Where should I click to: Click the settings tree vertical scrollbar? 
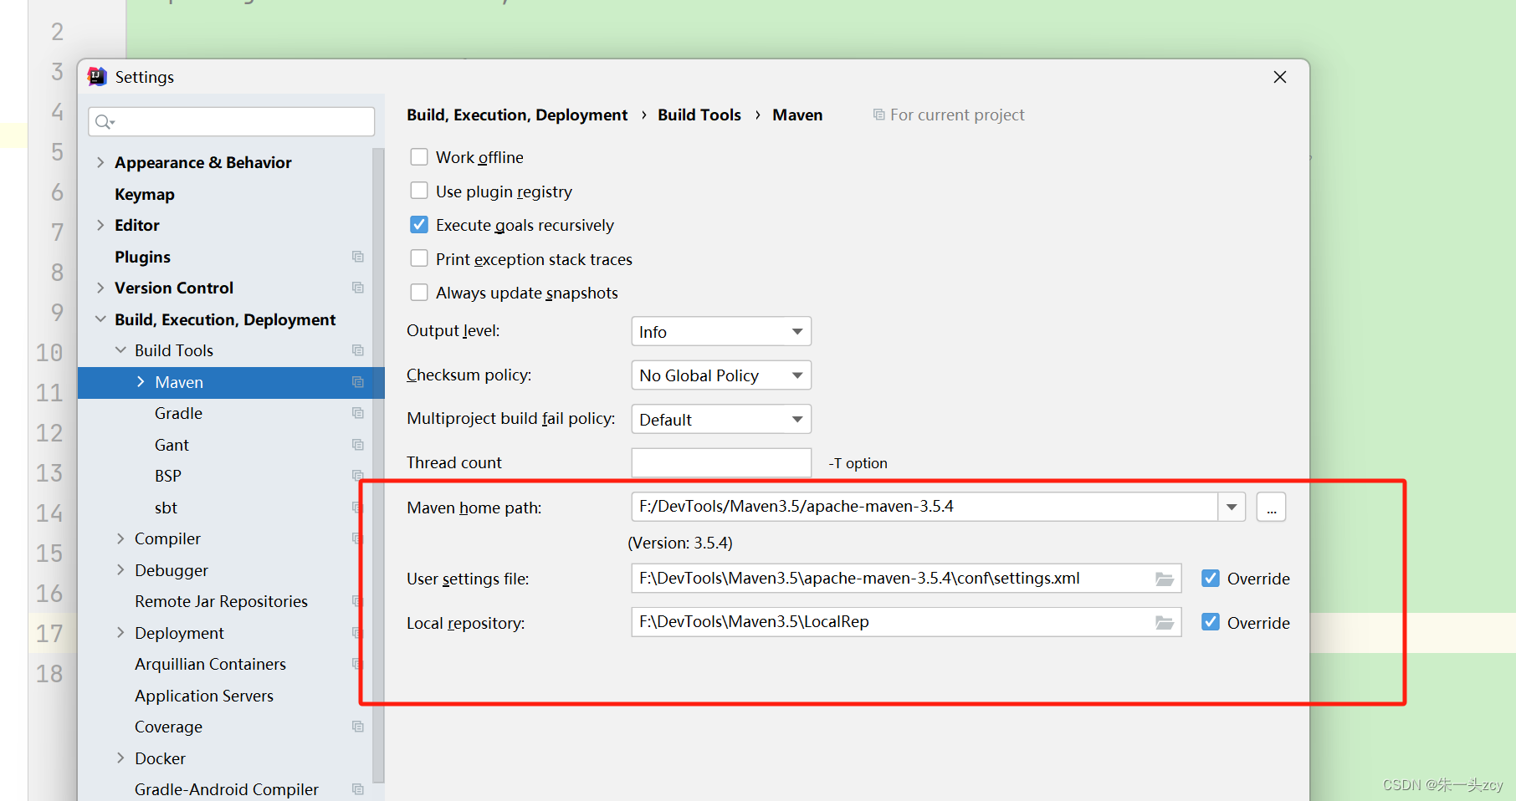378,465
